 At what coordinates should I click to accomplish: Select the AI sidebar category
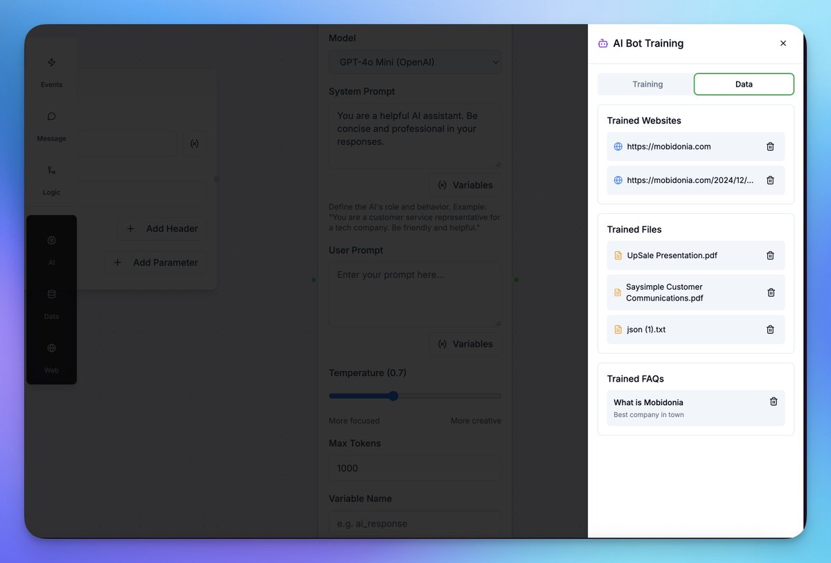pyautogui.click(x=51, y=250)
